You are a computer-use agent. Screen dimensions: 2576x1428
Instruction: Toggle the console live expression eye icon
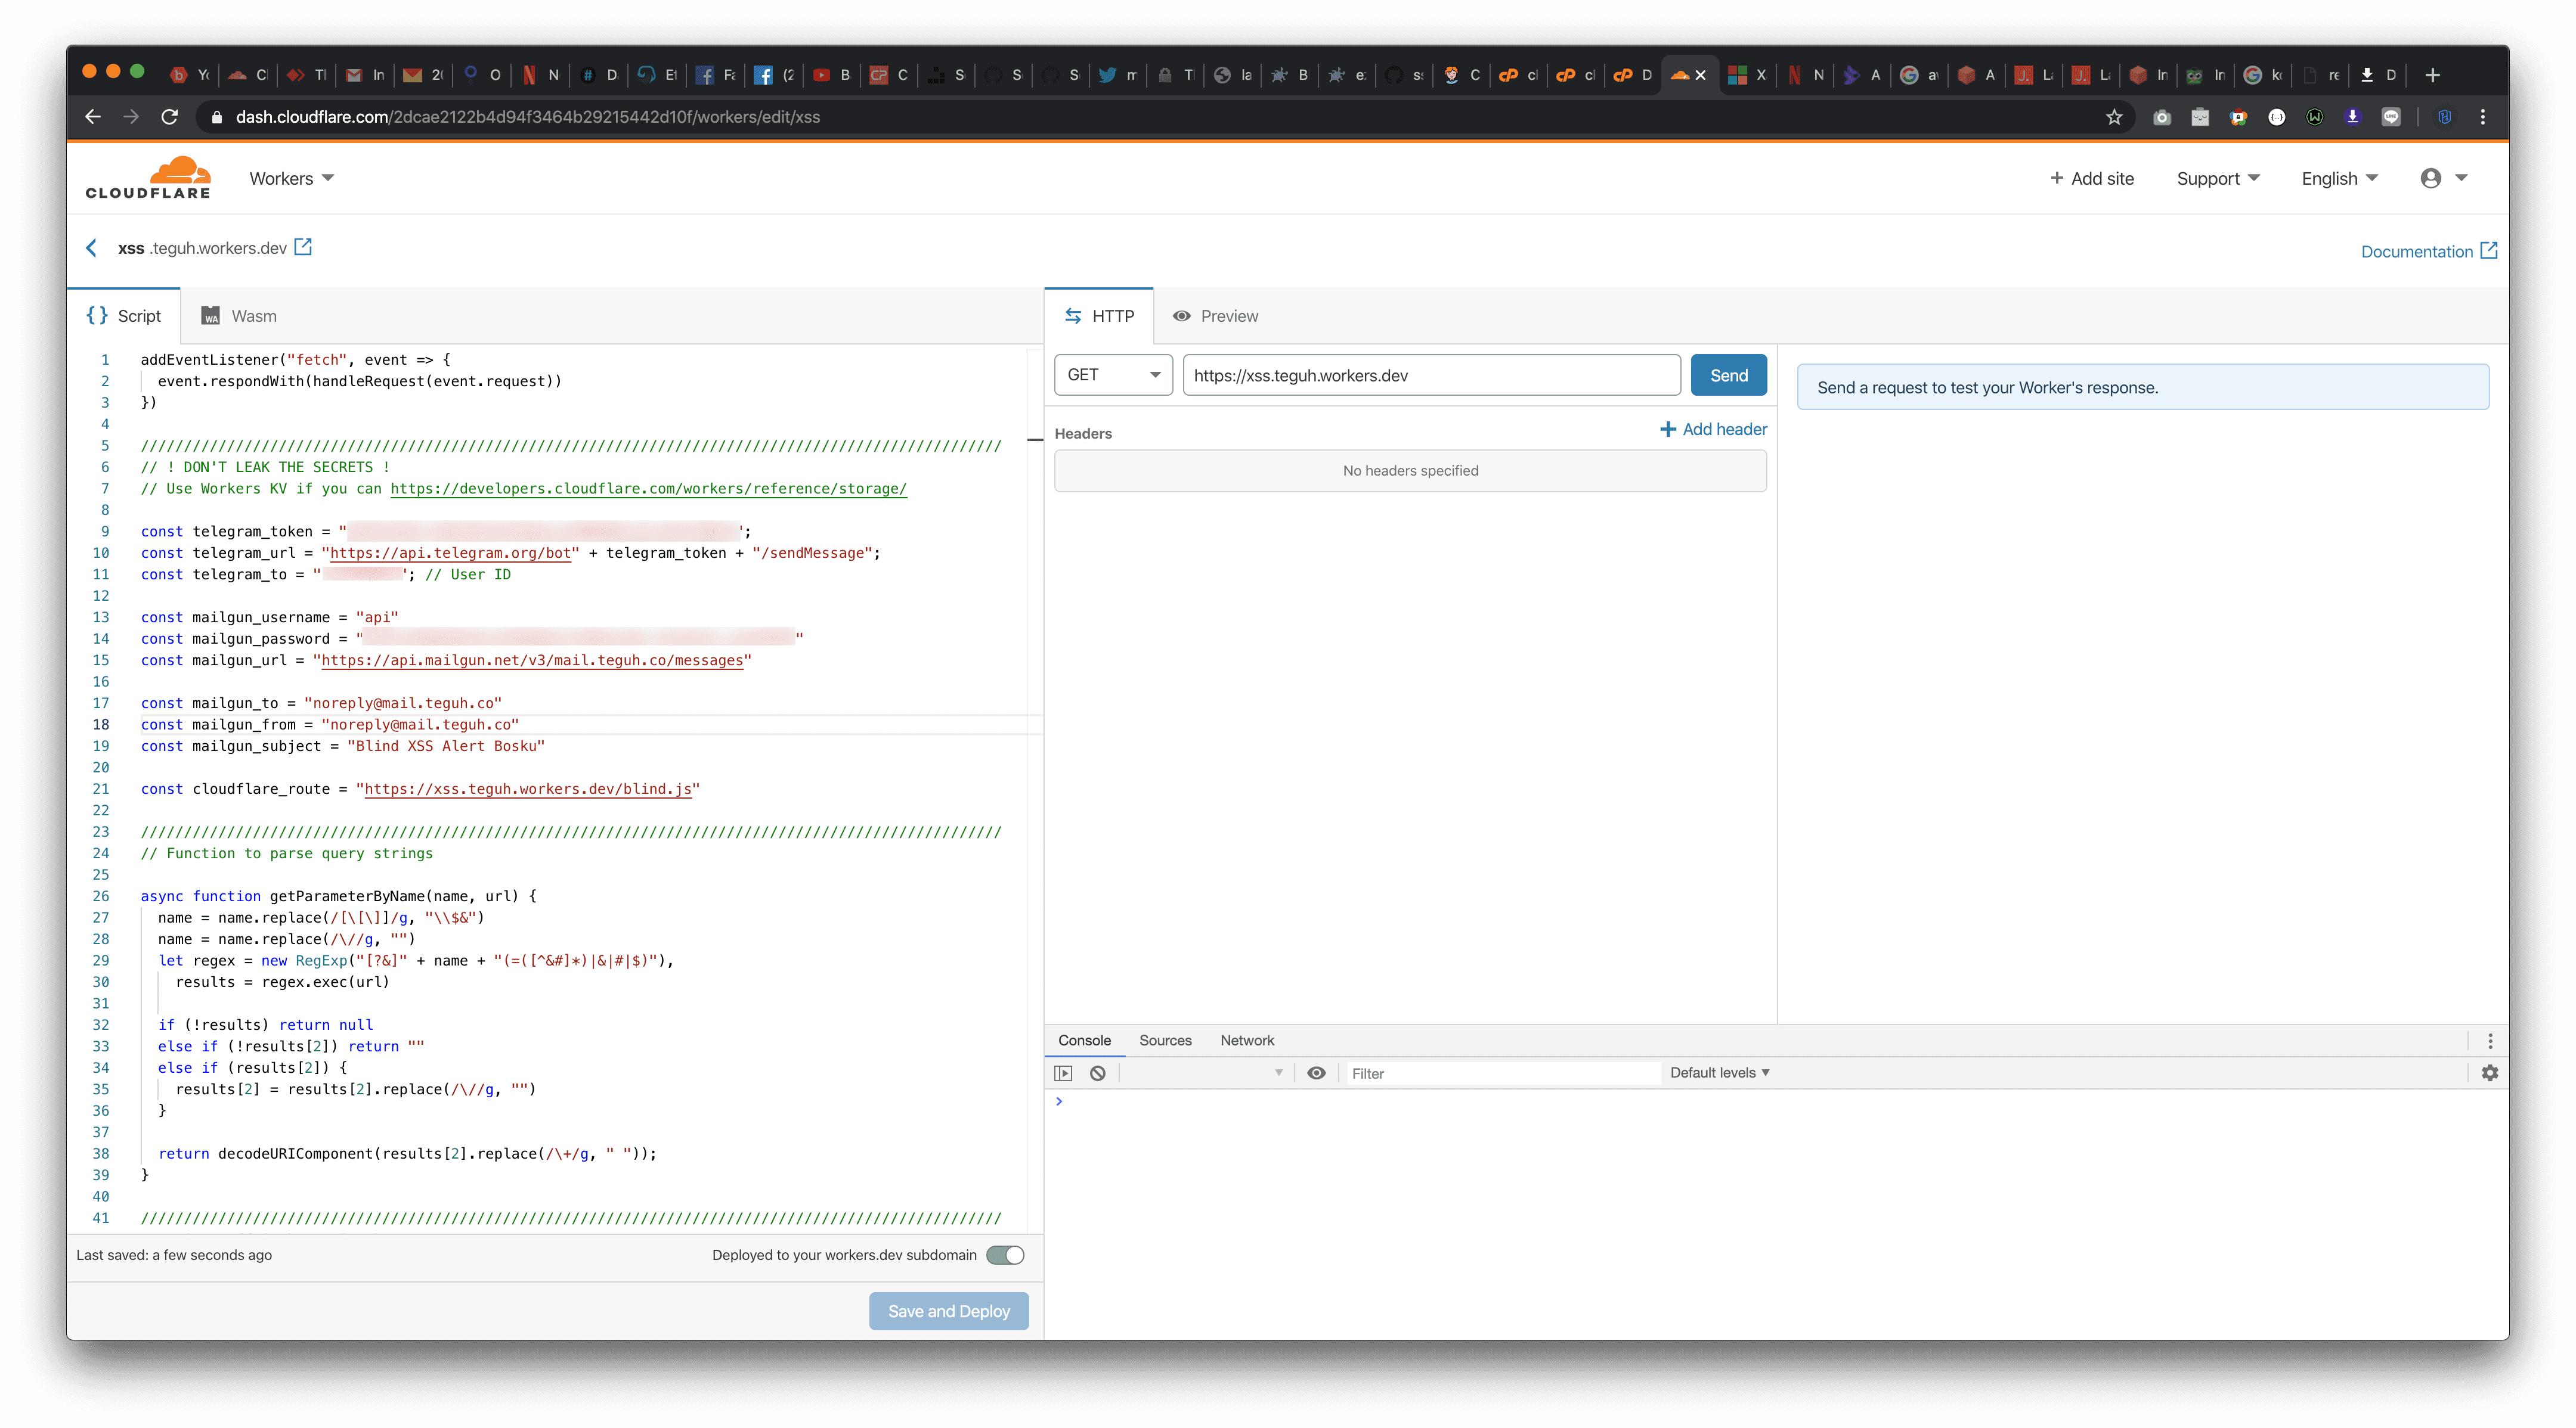(x=1316, y=1073)
